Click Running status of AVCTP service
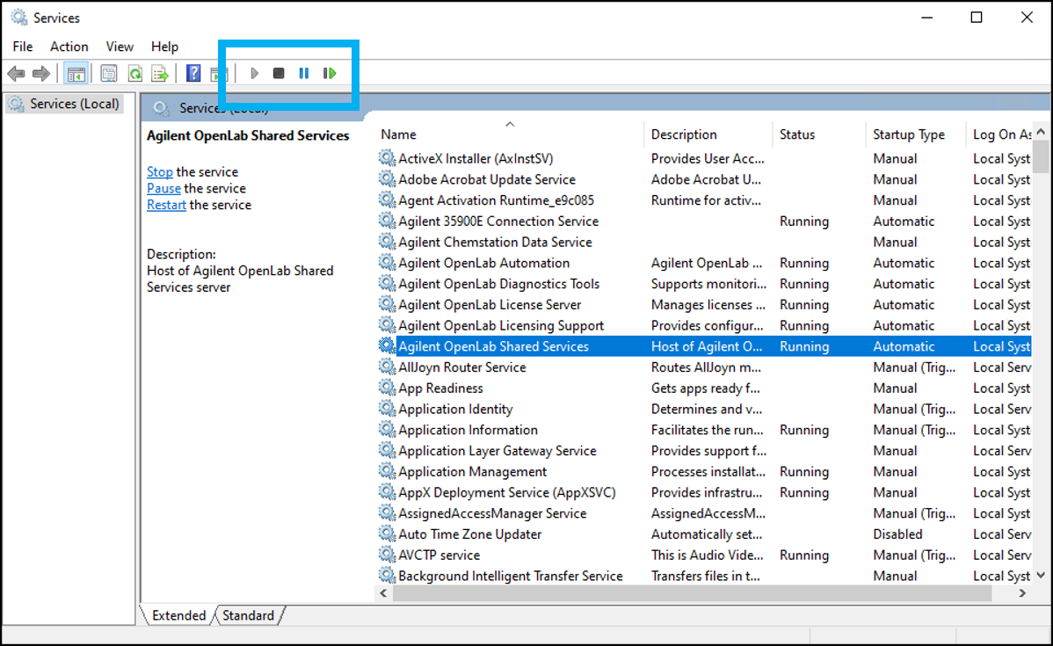The height and width of the screenshot is (646, 1053). 804,555
